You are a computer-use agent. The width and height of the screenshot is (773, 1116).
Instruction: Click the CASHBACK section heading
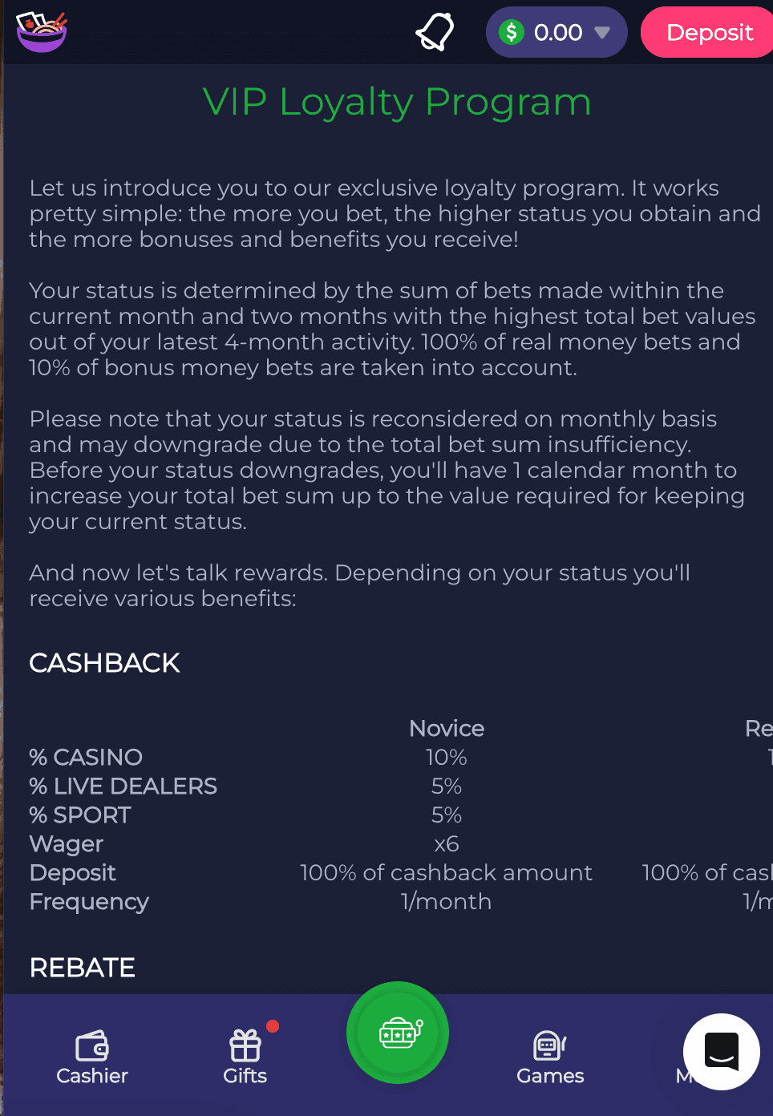(104, 663)
